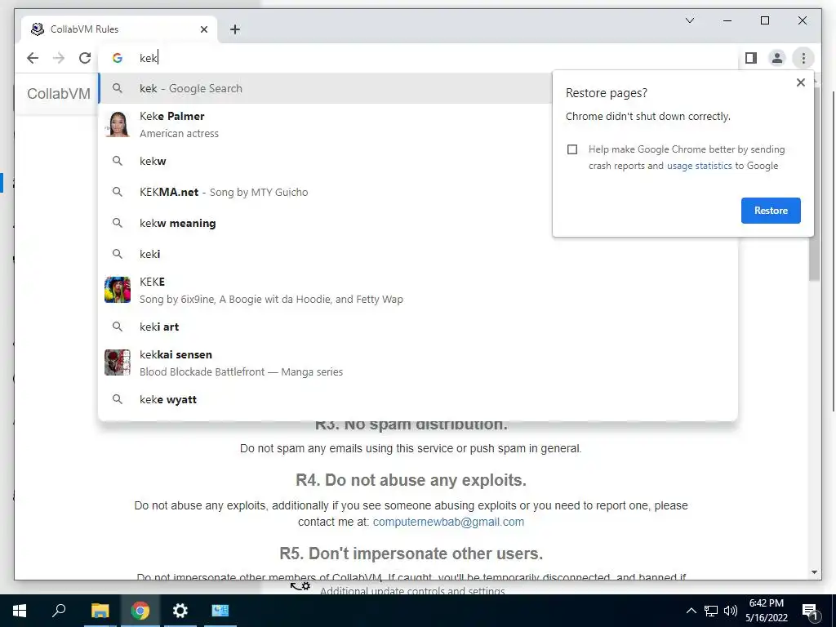This screenshot has width=836, height=627.
Task: Go back with the browser back arrow
Action: [x=33, y=58]
